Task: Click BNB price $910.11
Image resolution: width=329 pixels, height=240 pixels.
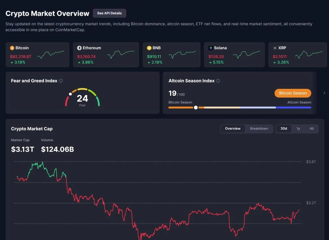Action: click(x=154, y=56)
